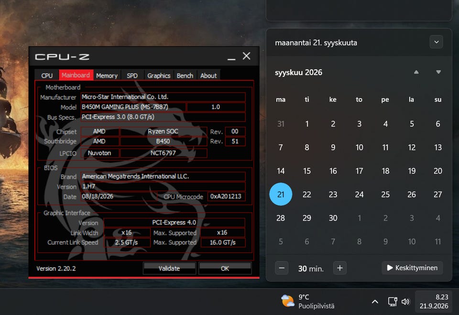Open the weather widget showing 9°C
The image size is (459, 315).
(308, 301)
